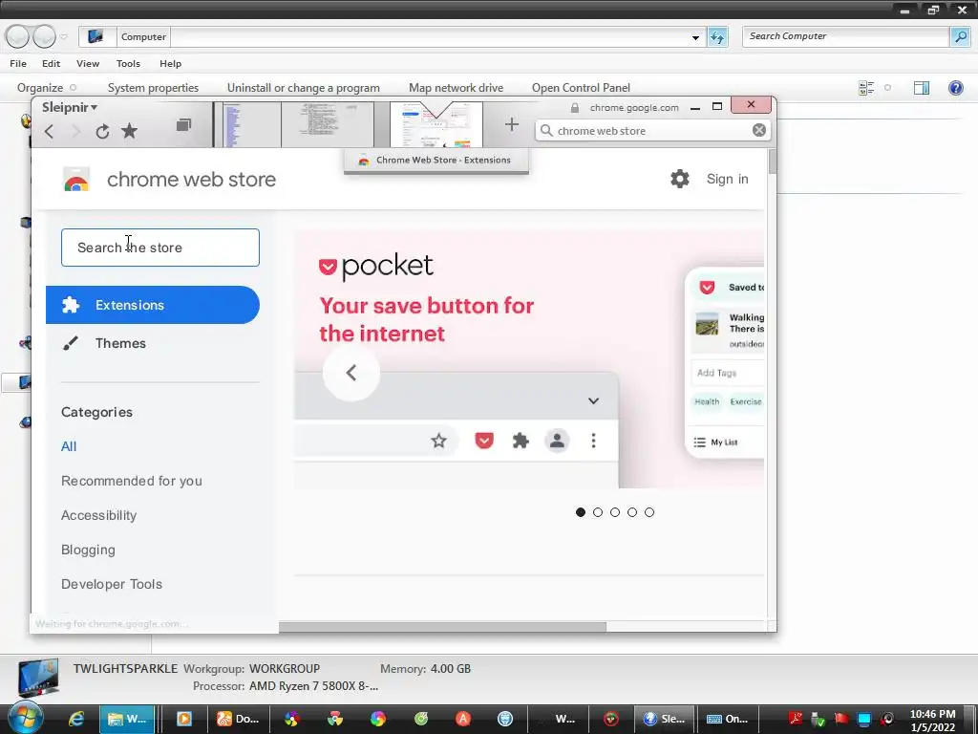Click Uninstall or change a program

point(303,88)
